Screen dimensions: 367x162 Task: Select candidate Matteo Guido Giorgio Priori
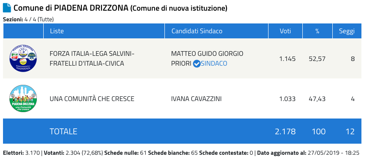click(207, 58)
